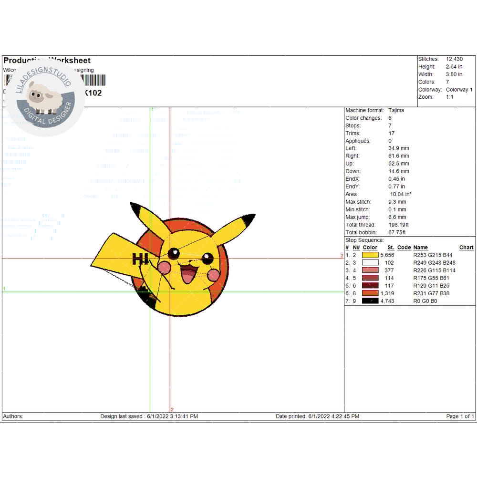Click the Page 1 of 1 footer label
Image resolution: width=477 pixels, height=477 pixels.
pos(460,416)
